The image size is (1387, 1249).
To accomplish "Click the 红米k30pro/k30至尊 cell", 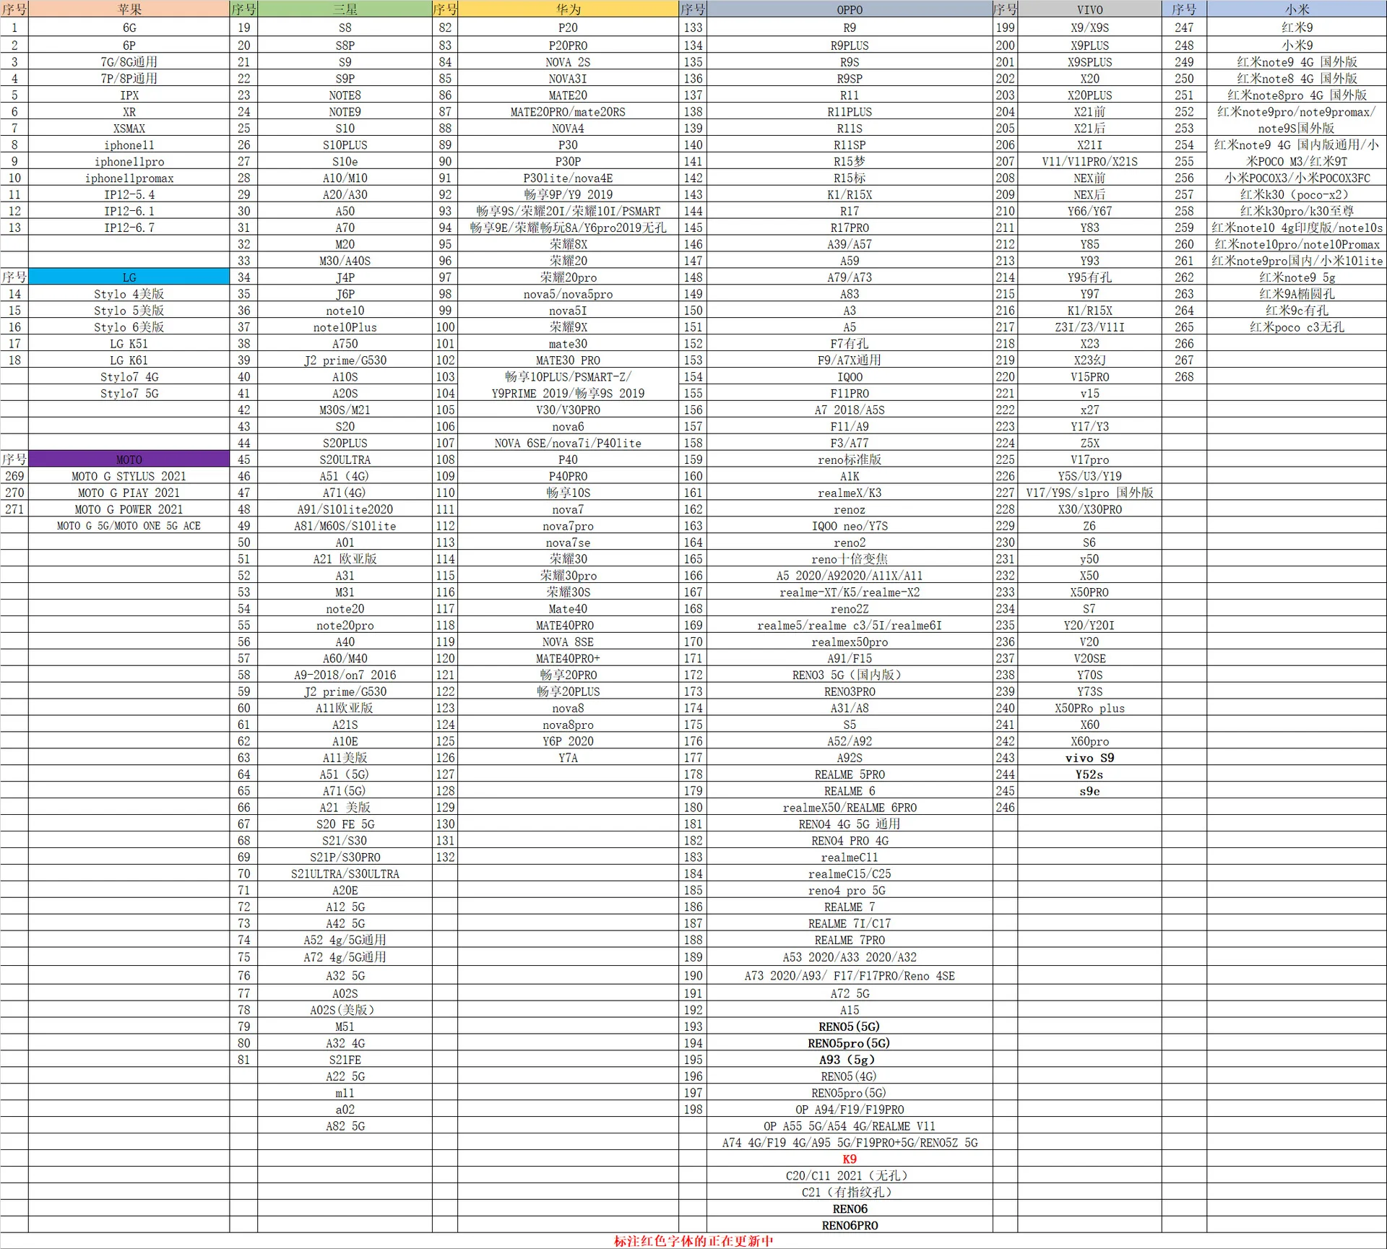I will [x=1297, y=211].
